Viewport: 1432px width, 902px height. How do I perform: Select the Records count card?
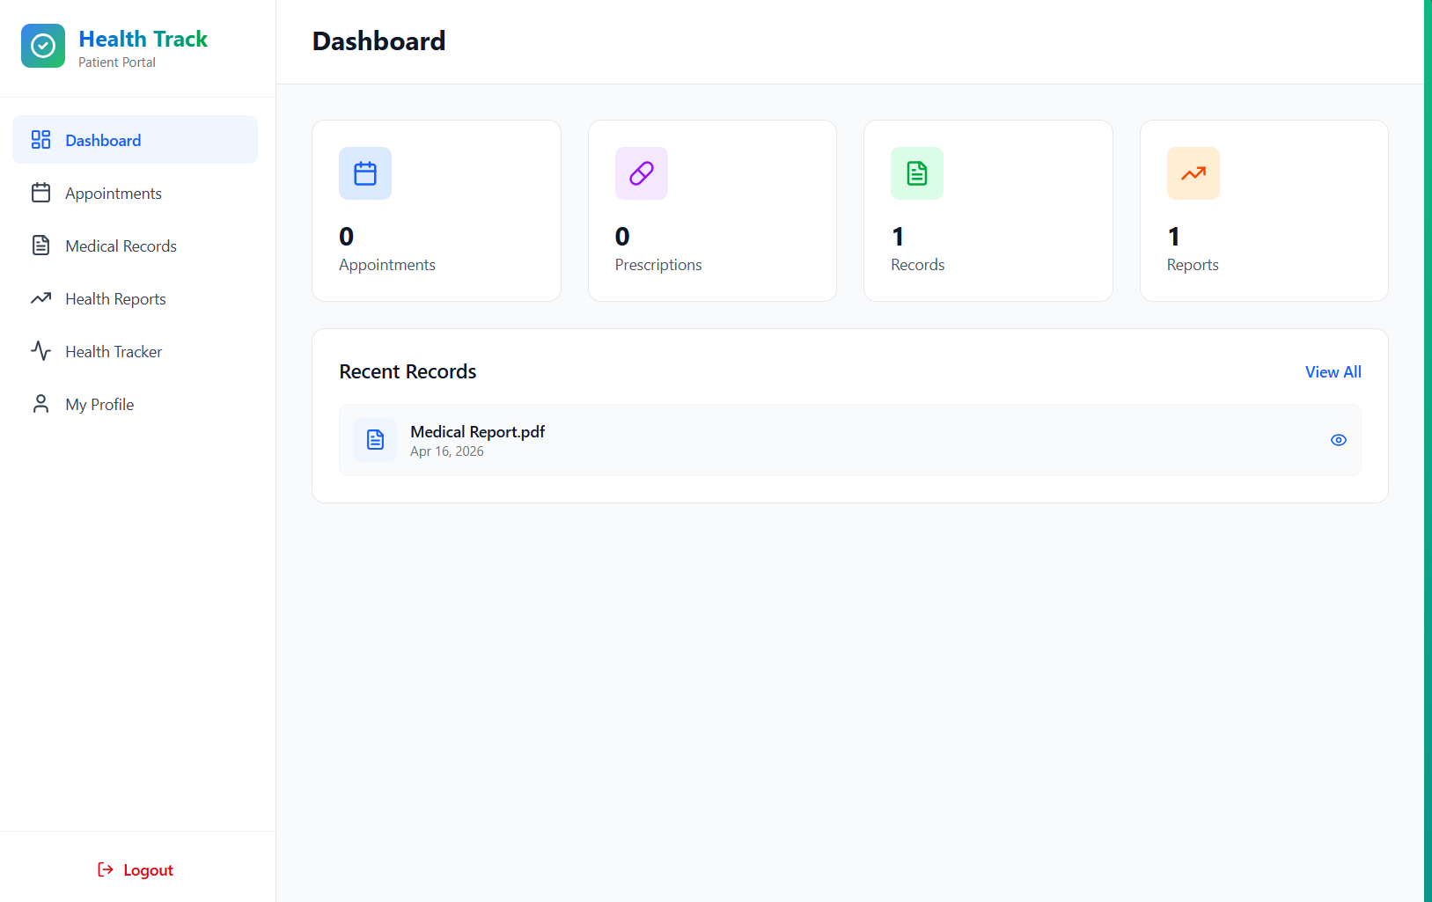[988, 210]
